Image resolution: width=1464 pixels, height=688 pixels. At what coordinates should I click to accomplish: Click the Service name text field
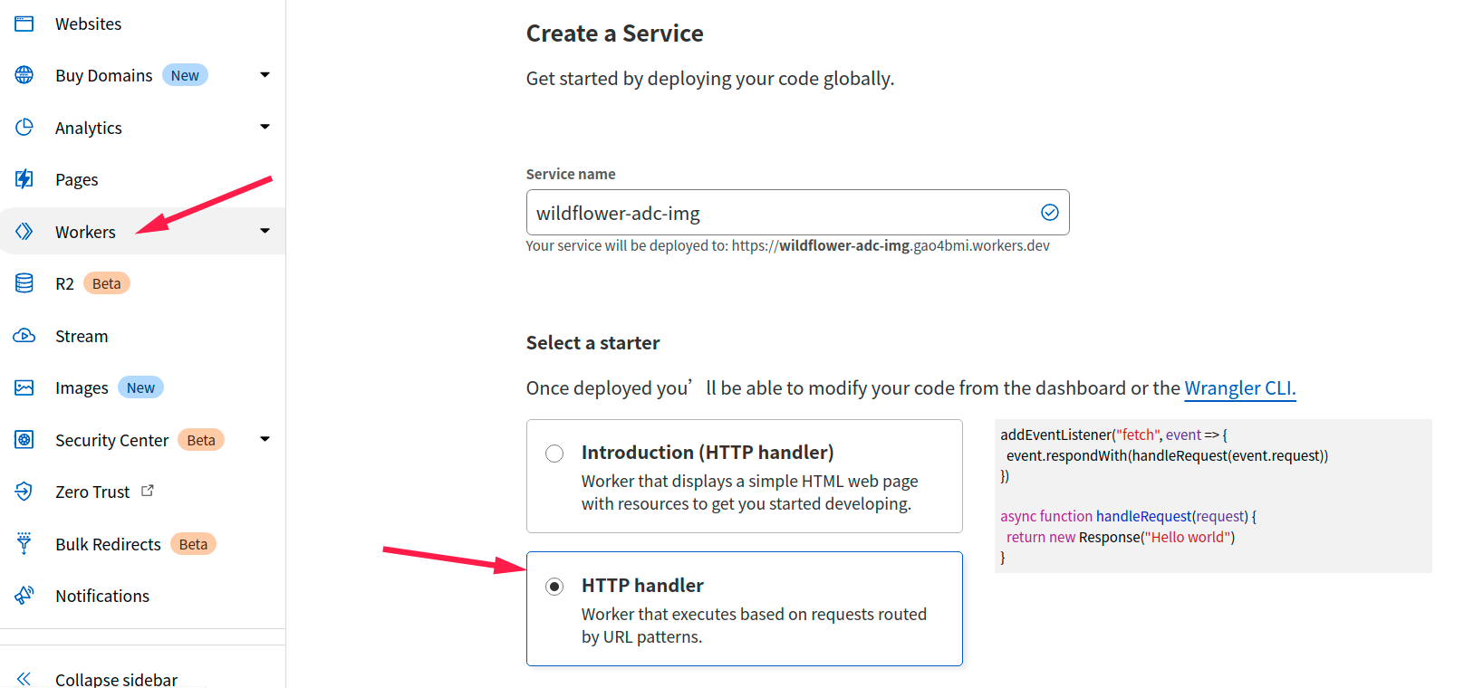pos(779,213)
